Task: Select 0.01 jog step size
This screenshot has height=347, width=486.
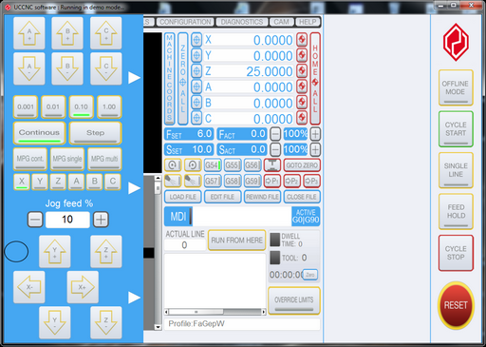Action: pos(53,107)
